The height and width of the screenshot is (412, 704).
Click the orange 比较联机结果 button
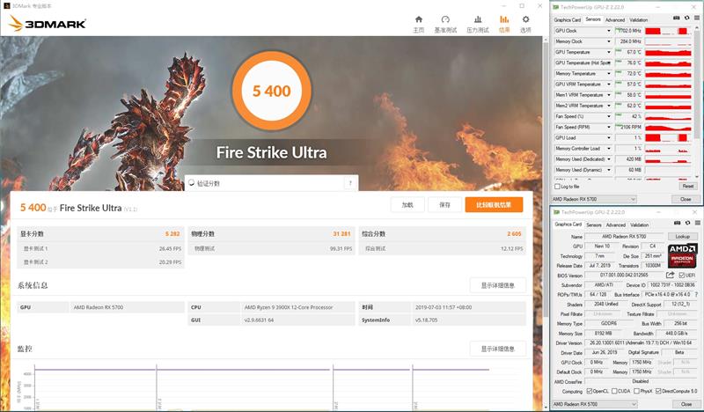[x=494, y=204]
